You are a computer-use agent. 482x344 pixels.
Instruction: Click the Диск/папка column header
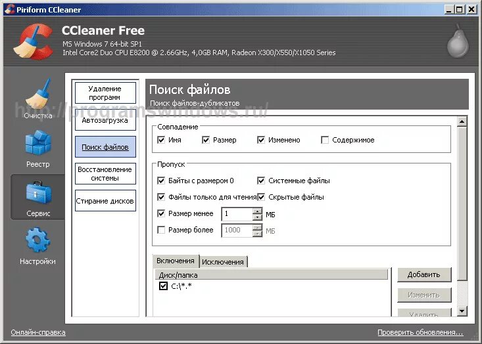[x=272, y=275]
